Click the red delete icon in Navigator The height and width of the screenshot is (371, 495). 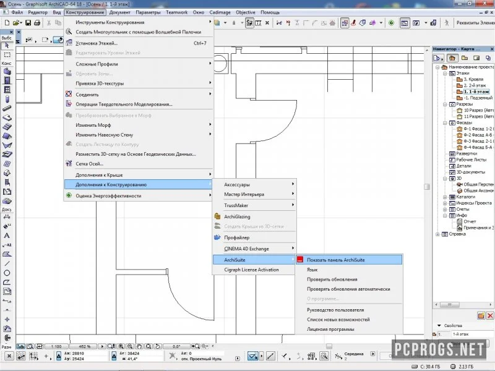(490, 315)
